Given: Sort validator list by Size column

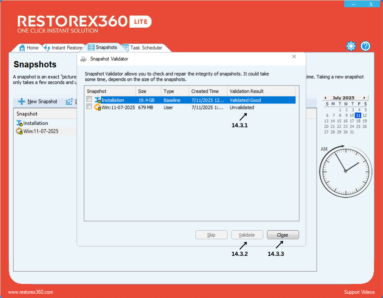Looking at the screenshot, I should coord(148,91).
